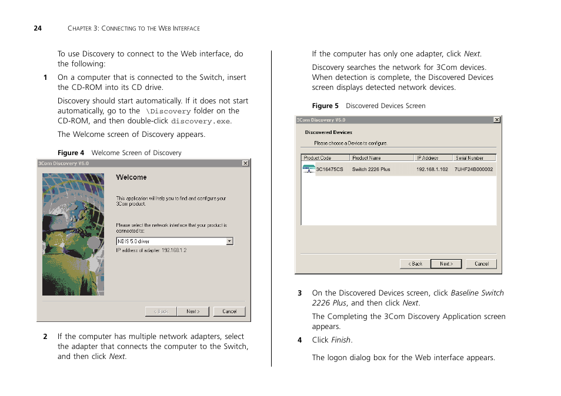Viewport: 561px width, 396px height.
Task: Close the Discovered Devices dialog window
Action: pyautogui.click(x=496, y=120)
